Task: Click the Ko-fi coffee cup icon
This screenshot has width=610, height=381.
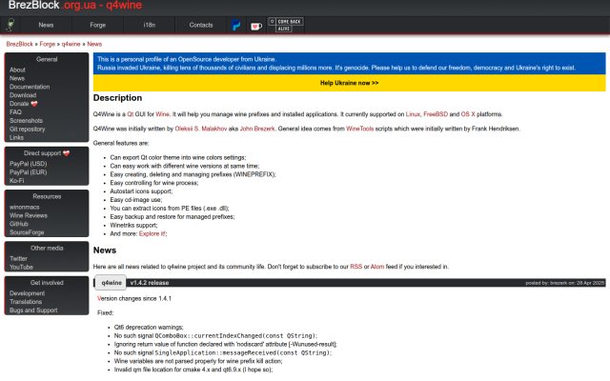Action: point(256,26)
